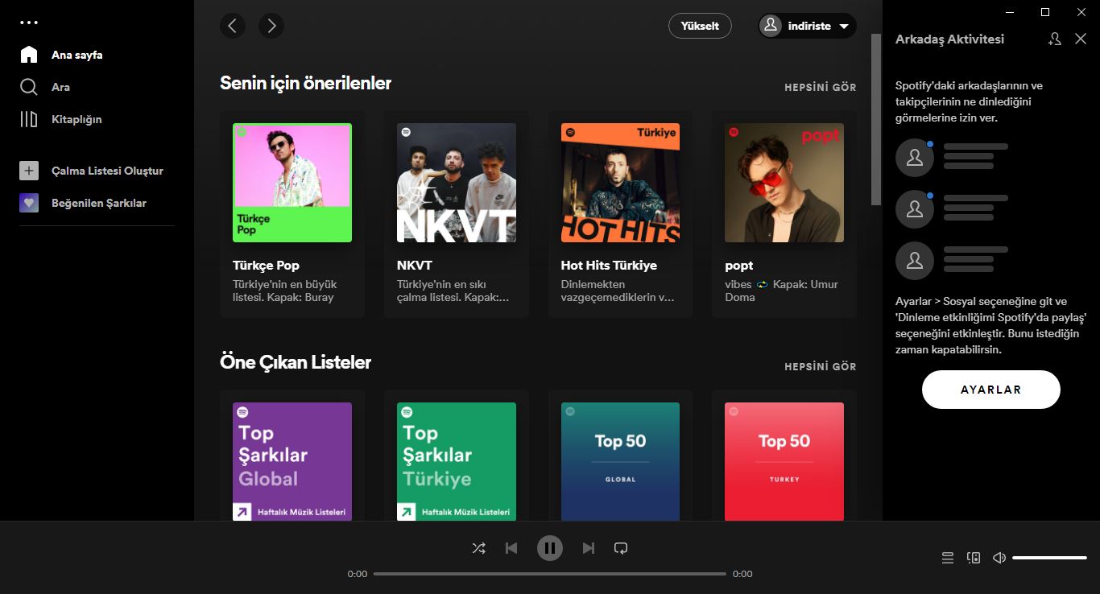Click the "Arkadaş Aktivitesi" panel title
The width and height of the screenshot is (1100, 594).
949,39
